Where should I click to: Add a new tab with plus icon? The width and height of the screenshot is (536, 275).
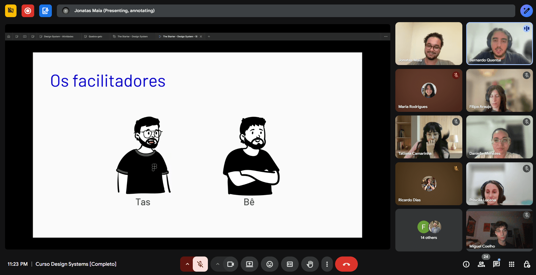point(209,36)
